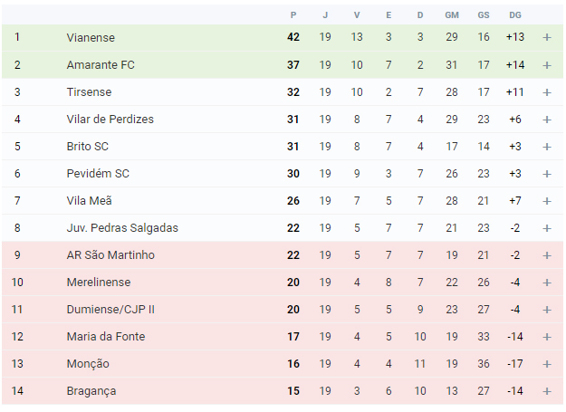This screenshot has height=412, width=566.
Task: Expand Pevidém SC statistics
Action: (x=546, y=174)
